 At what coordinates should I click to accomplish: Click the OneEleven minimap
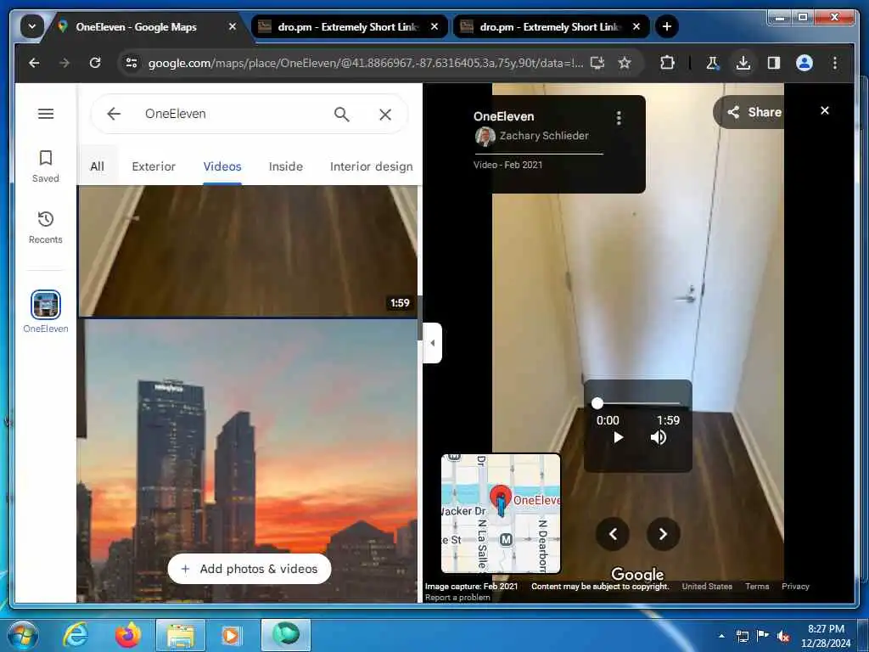point(501,514)
